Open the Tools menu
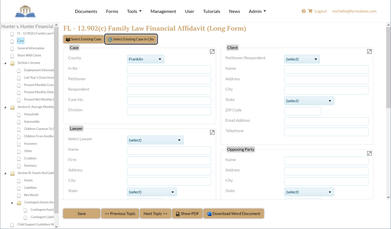 click(x=134, y=11)
